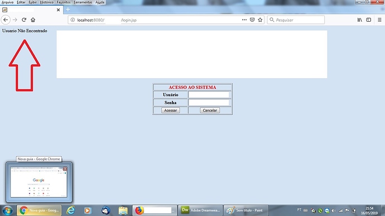Screen dimensions: 385x216
Task: Focus the Senha password field
Action: (x=209, y=103)
